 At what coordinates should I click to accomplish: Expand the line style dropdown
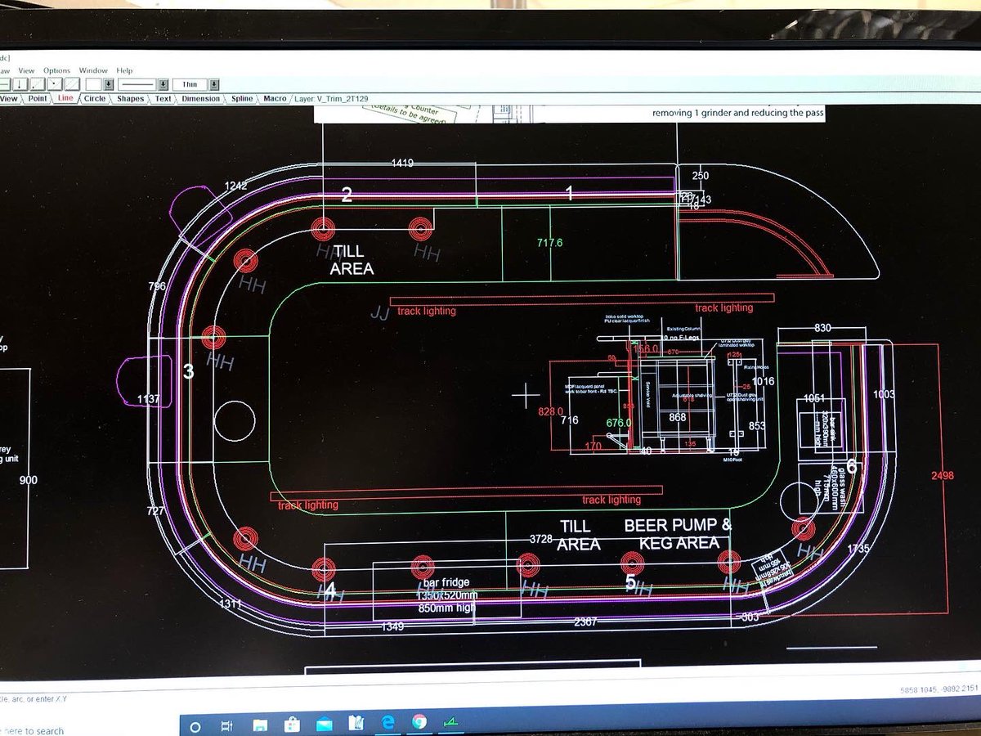163,83
